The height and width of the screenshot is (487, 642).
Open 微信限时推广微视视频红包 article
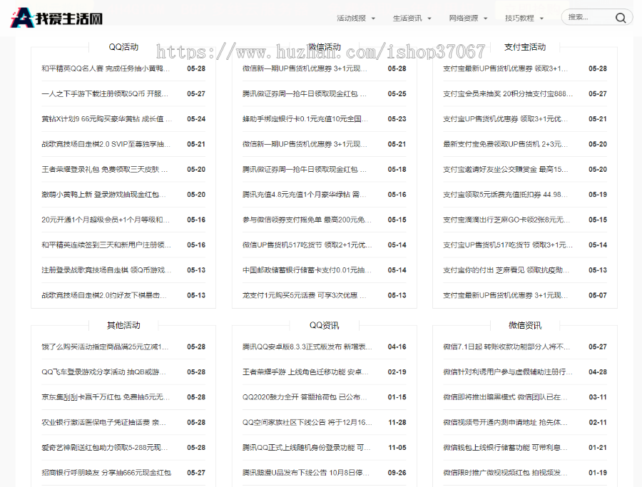click(x=505, y=473)
